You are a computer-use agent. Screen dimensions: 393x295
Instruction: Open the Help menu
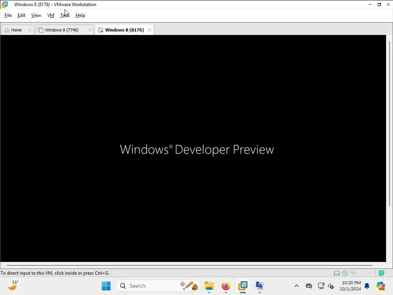click(x=80, y=15)
